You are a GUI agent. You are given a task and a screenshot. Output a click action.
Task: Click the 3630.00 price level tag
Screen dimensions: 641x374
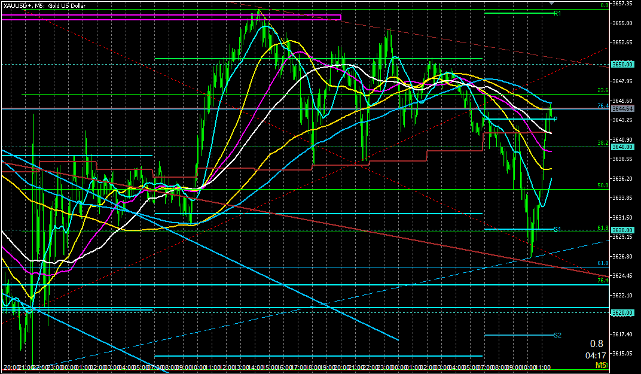[x=622, y=230]
